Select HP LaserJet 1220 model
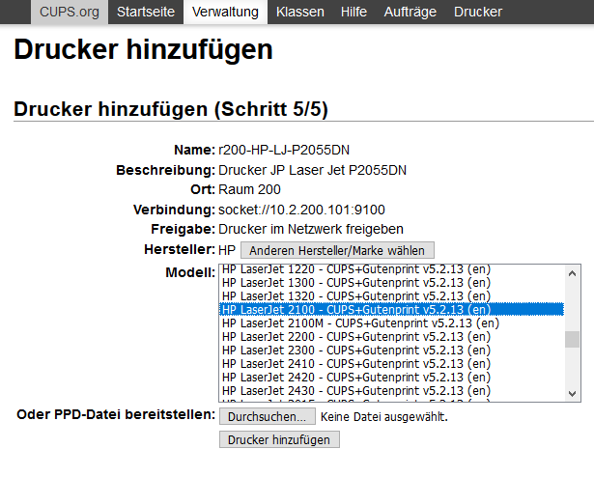This screenshot has width=594, height=477. [x=392, y=269]
